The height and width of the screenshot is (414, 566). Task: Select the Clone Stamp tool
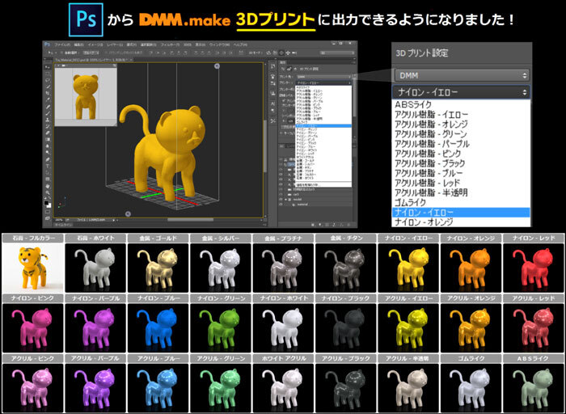pos(48,120)
